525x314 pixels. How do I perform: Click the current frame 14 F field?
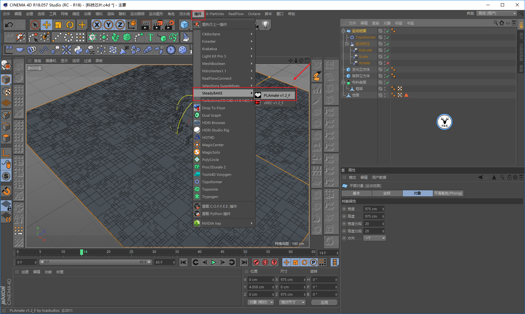pyautogui.click(x=328, y=253)
